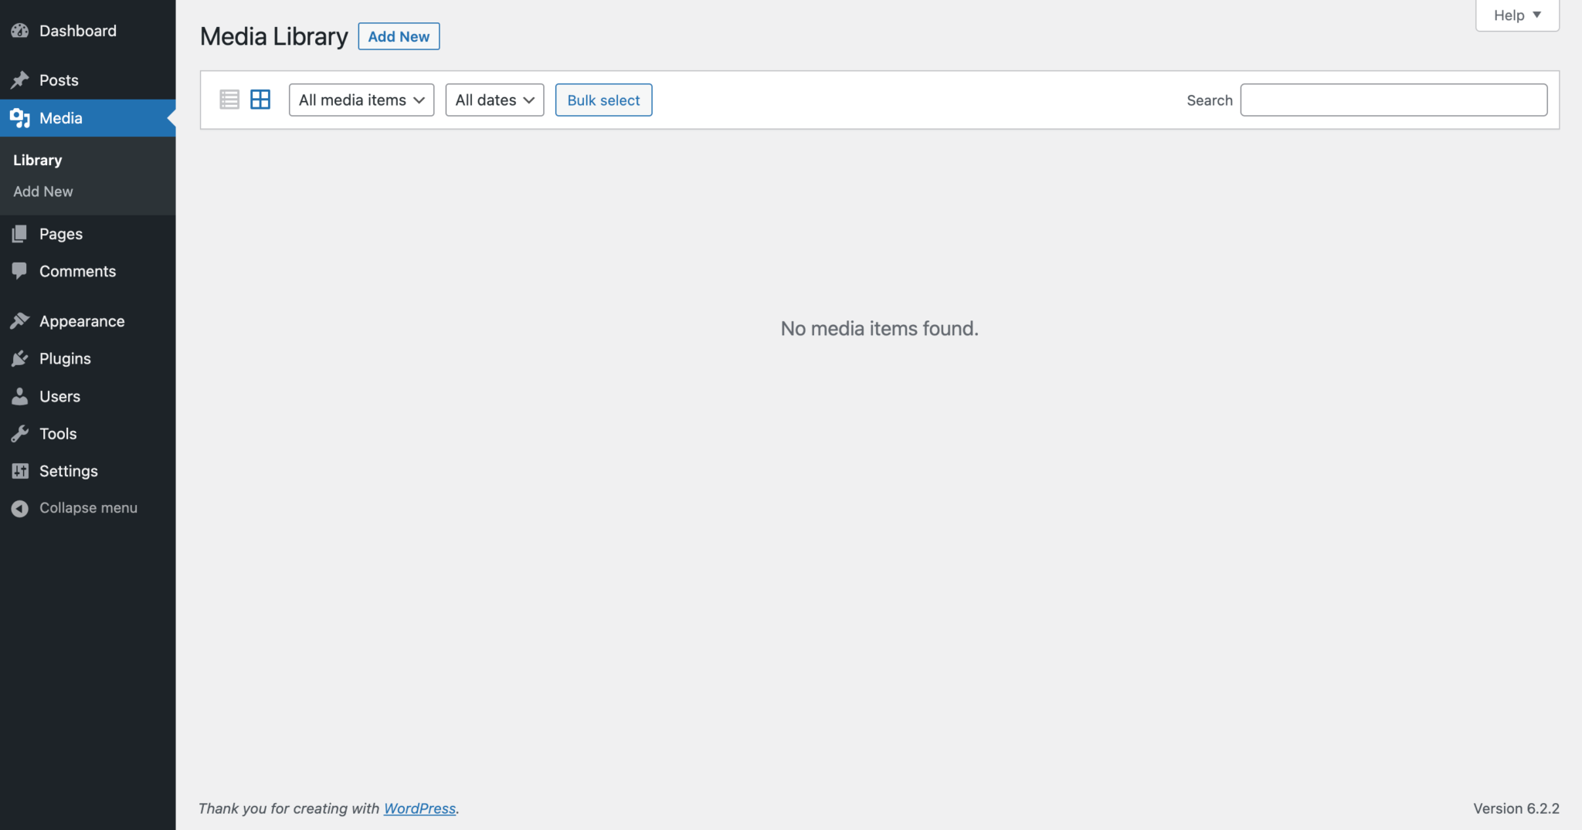Switch to list view
This screenshot has height=830, width=1582.
[x=229, y=100]
